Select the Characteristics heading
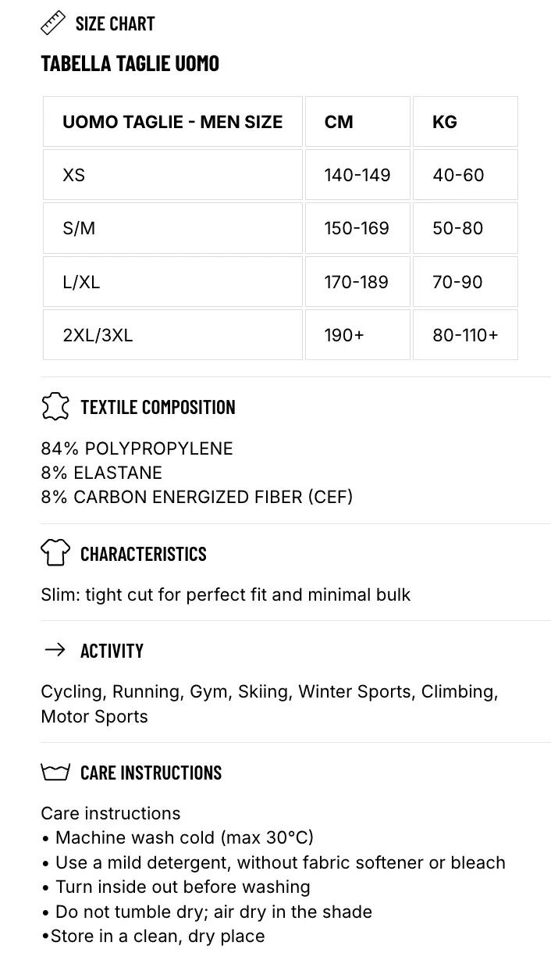 144,554
